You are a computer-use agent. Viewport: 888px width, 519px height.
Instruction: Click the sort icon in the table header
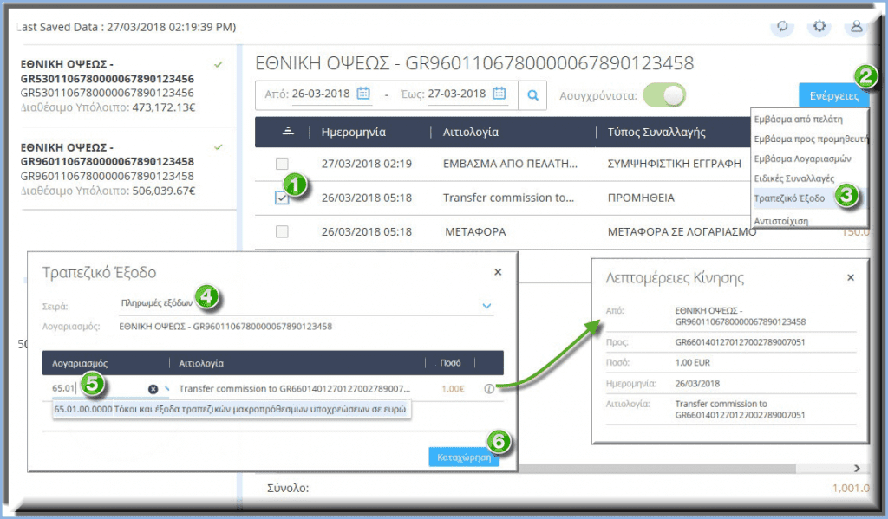288,132
